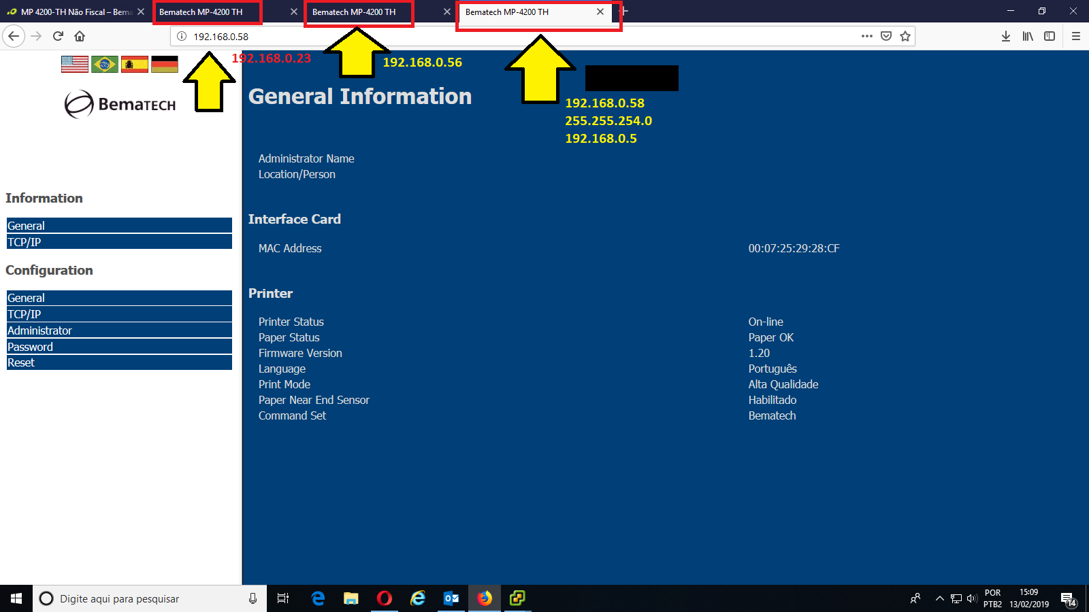Go forward to next page
Viewport: 1089px width, 612px height.
click(37, 36)
